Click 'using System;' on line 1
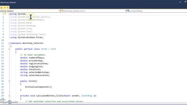This screenshot has width=187, height=105. pyautogui.click(x=18, y=14)
